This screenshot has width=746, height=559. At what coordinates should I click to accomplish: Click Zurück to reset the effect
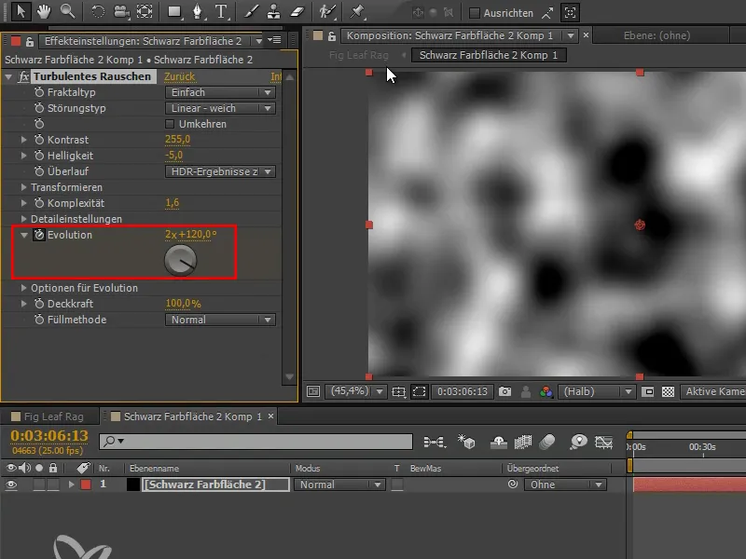pyautogui.click(x=179, y=76)
